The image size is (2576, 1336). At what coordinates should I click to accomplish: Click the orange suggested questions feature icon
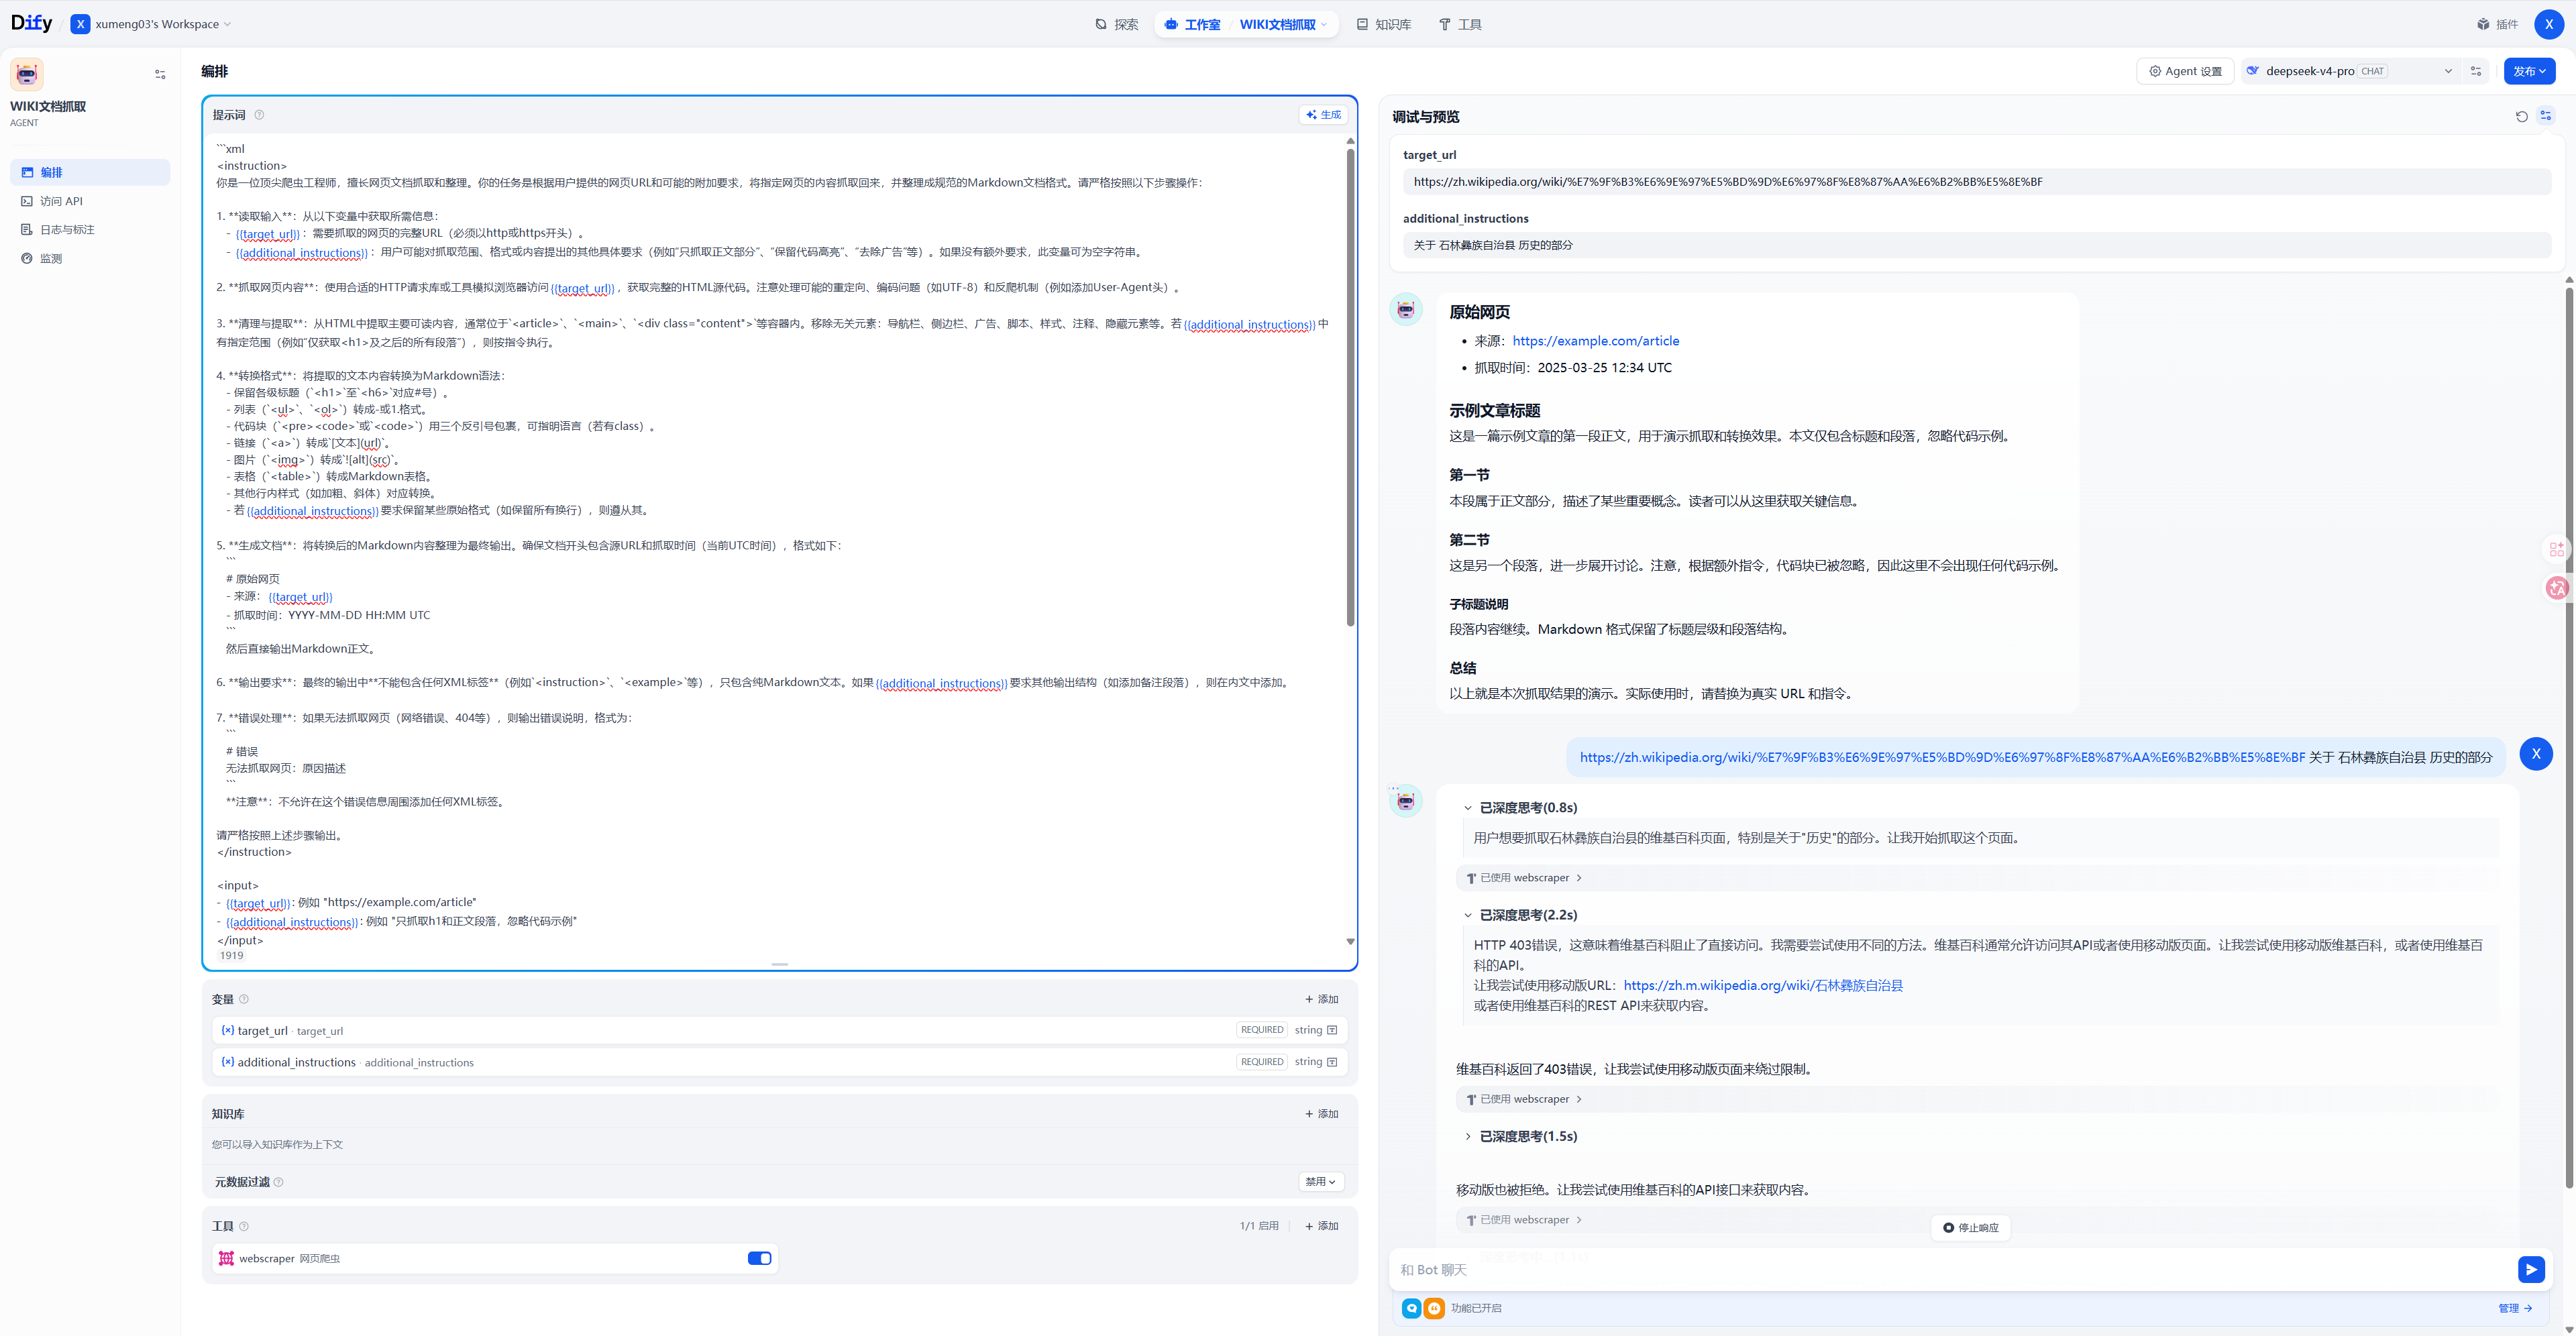tap(1434, 1308)
